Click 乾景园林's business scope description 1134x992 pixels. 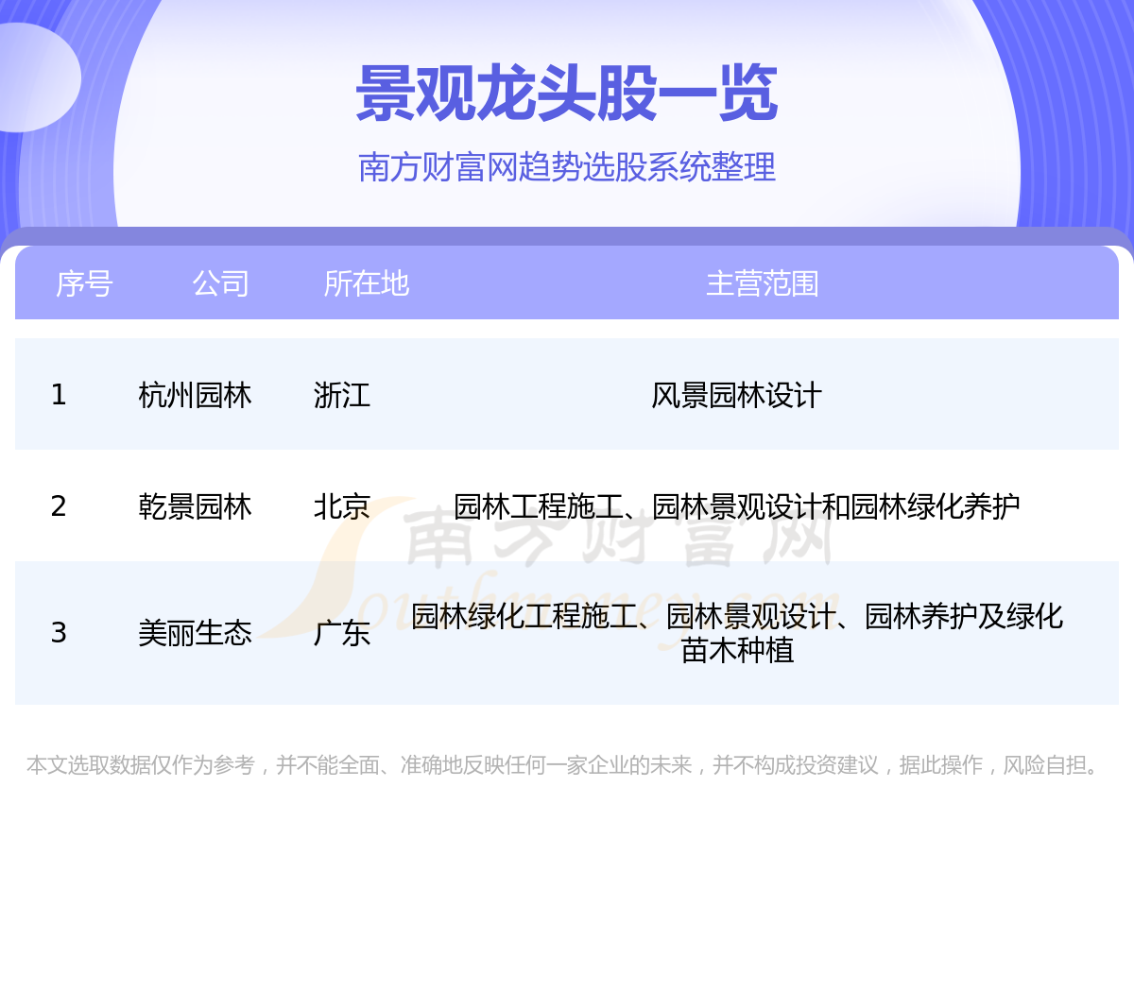coord(736,506)
